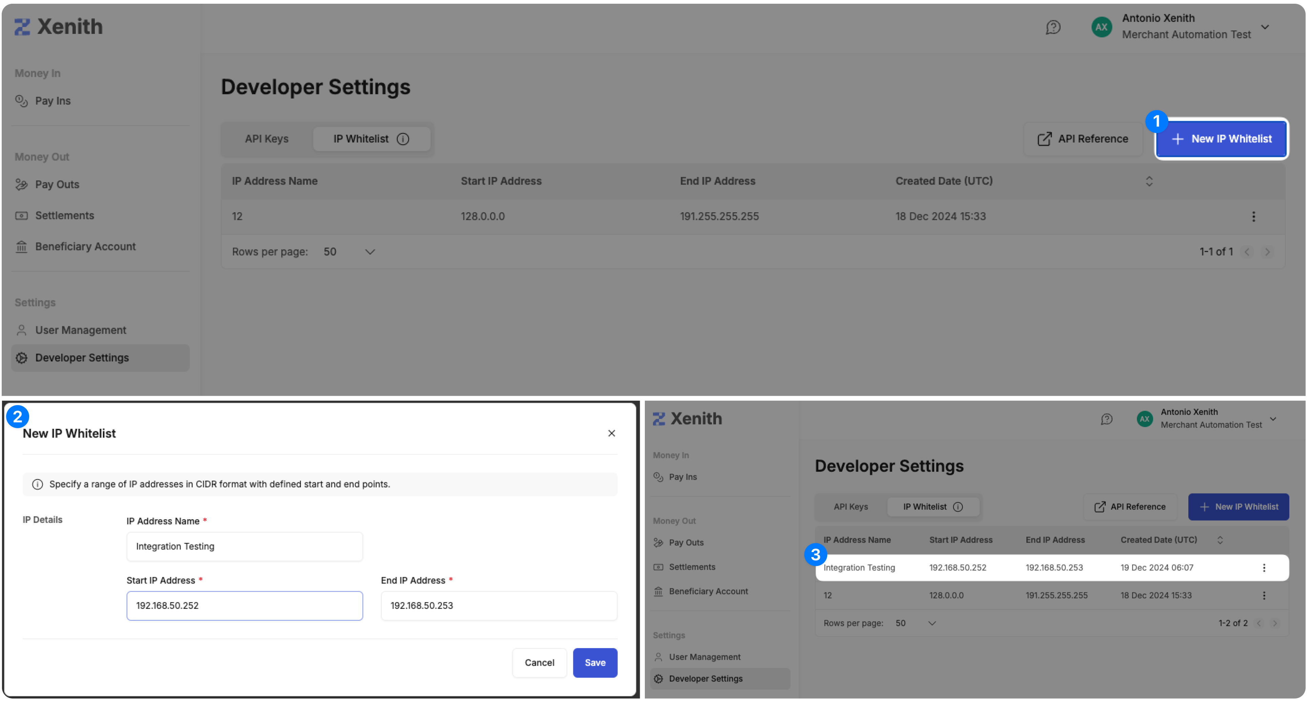Cancel the New IP Whitelist dialog
This screenshot has width=1309, height=704.
click(539, 662)
